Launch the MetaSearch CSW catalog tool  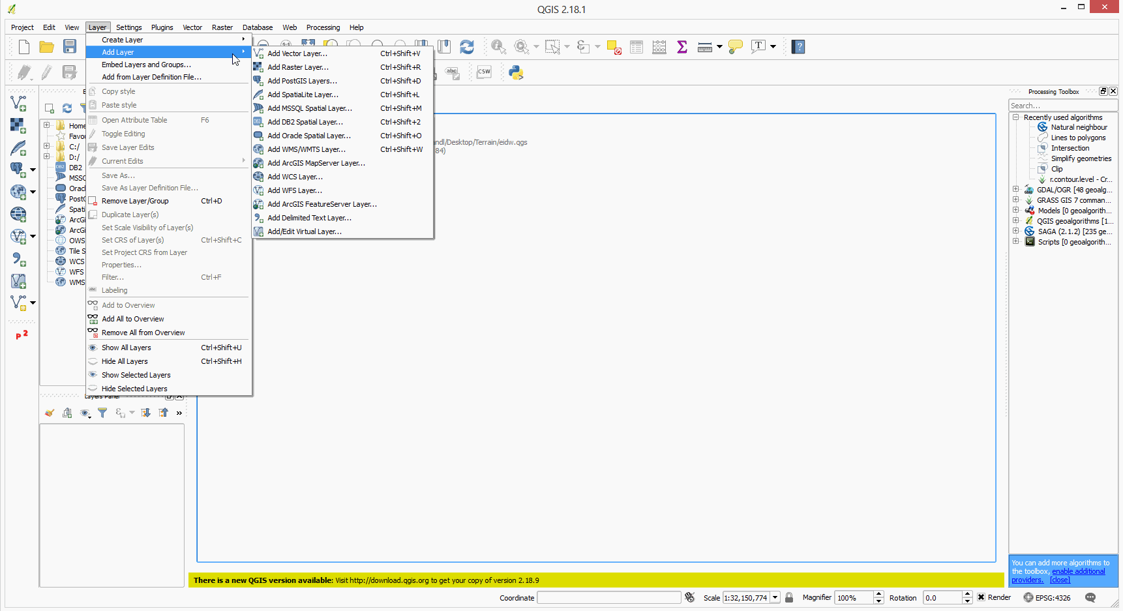[483, 72]
